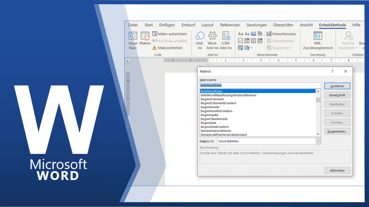Screen dimensions: 369x207
Task: Expand legacy tools dropdown arrow
Action: click(252, 48)
